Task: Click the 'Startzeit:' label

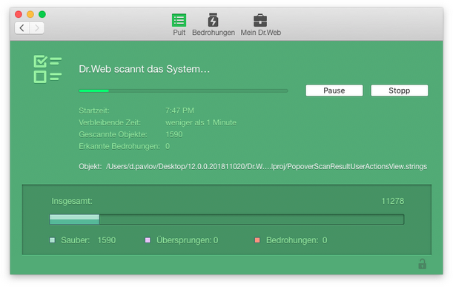Action: (x=94, y=110)
